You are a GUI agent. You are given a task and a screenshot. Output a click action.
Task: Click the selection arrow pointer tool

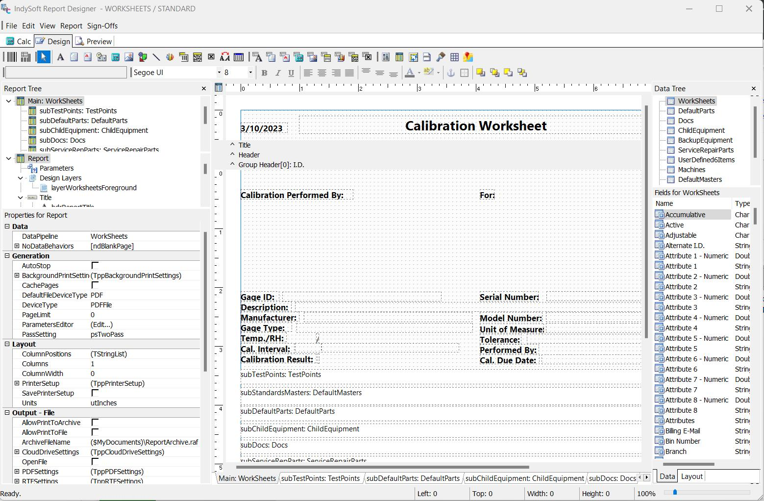[44, 57]
